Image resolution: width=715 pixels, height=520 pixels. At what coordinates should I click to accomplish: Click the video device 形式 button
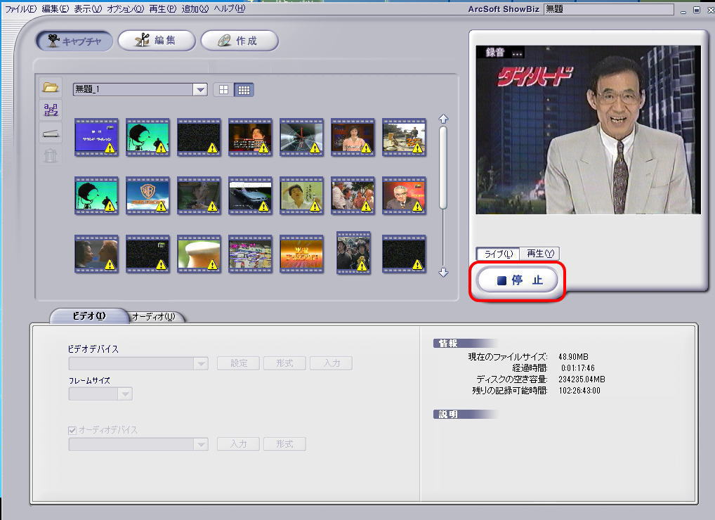click(x=284, y=363)
